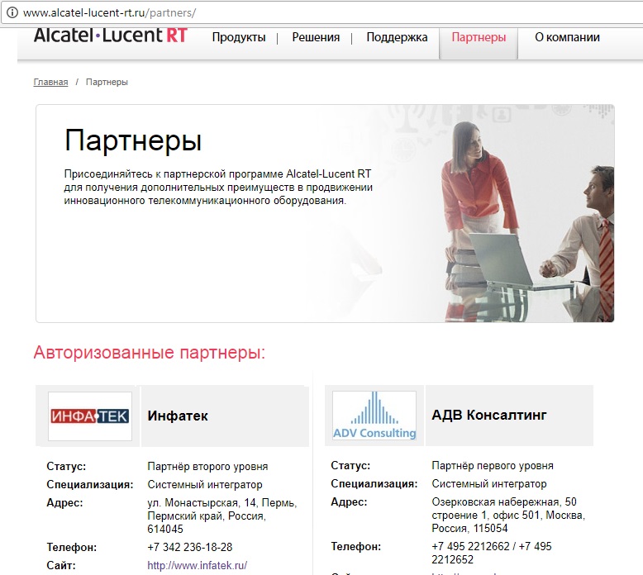Click the Партнеры breadcrumb text
Viewport: 643px width, 575px height.
[107, 82]
